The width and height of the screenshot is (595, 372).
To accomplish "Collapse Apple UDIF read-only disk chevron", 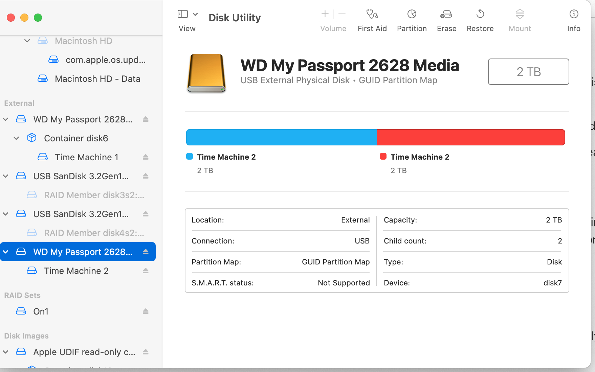I will point(6,352).
